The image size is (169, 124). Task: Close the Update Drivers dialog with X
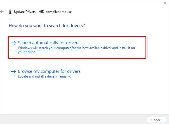click(x=165, y=3)
